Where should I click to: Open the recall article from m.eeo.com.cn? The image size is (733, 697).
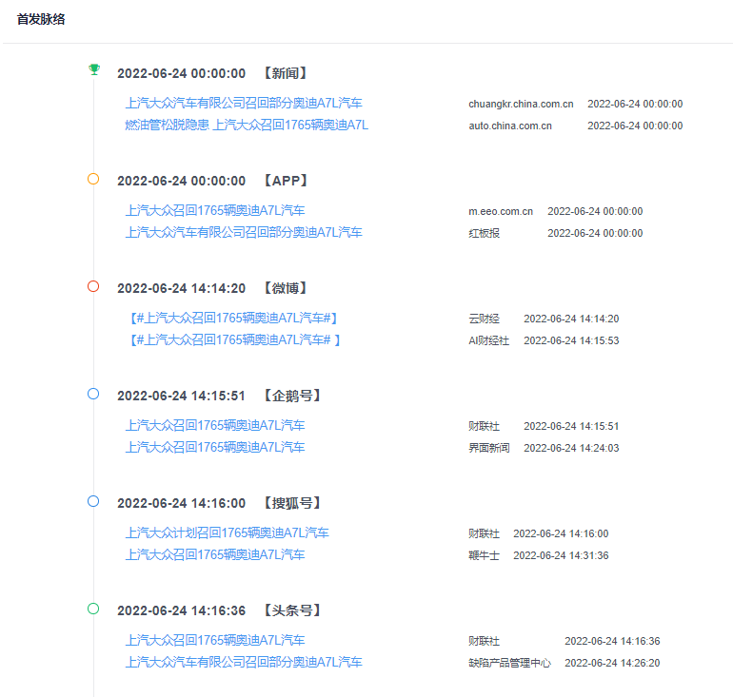[214, 210]
